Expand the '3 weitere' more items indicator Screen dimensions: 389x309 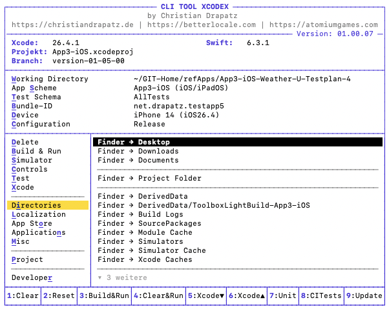tap(122, 277)
